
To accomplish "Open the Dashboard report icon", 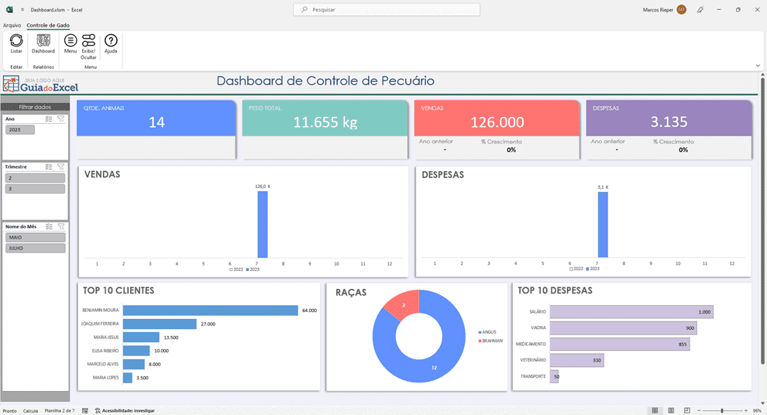I will tap(43, 40).
